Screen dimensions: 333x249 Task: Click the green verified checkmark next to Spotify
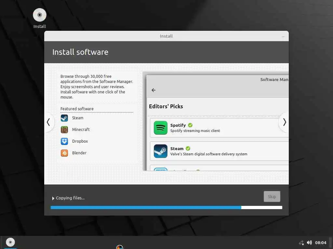190,125
